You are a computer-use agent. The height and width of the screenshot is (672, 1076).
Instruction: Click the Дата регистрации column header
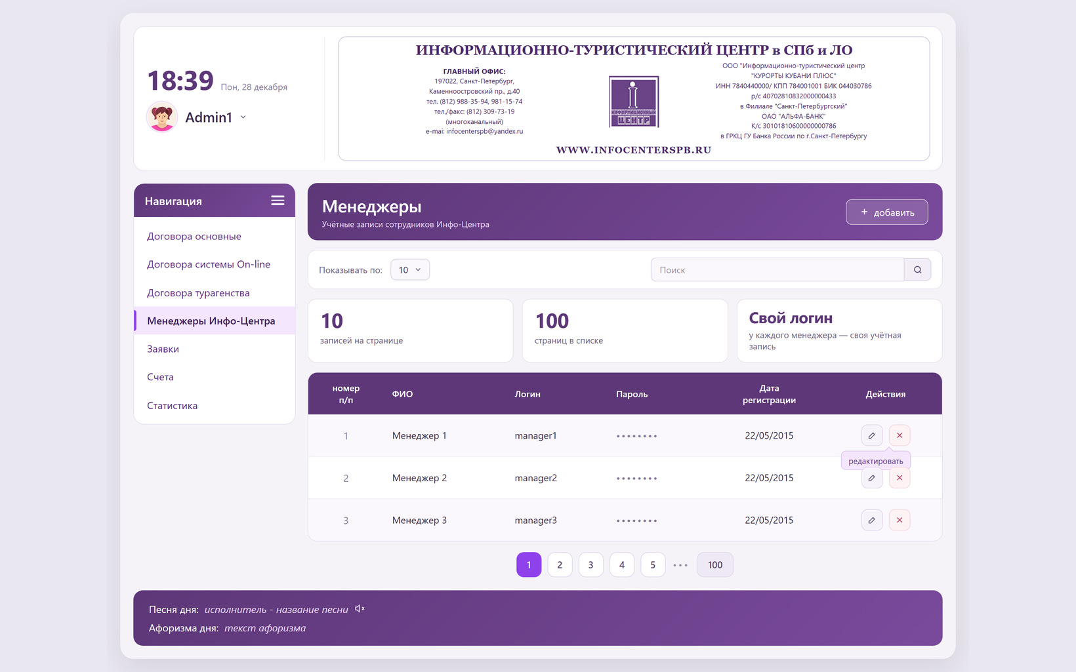point(769,394)
